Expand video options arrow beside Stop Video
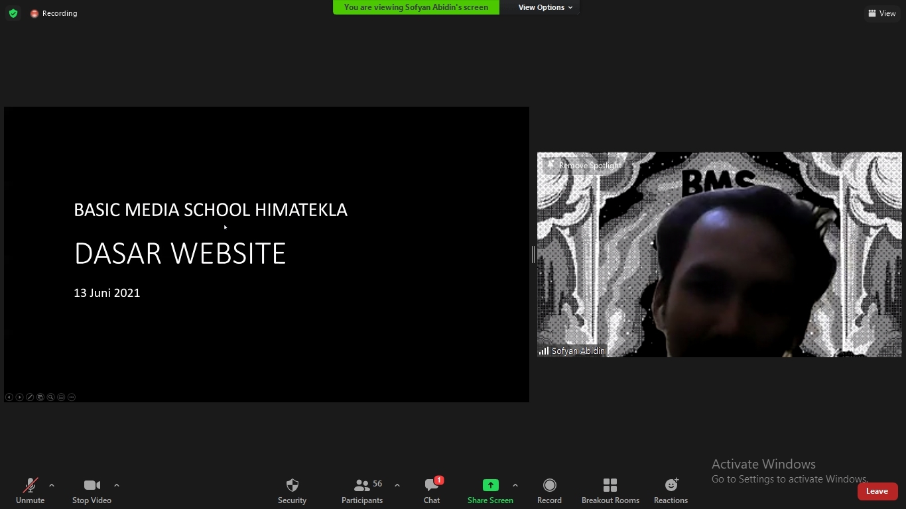906x509 pixels. pyautogui.click(x=117, y=485)
